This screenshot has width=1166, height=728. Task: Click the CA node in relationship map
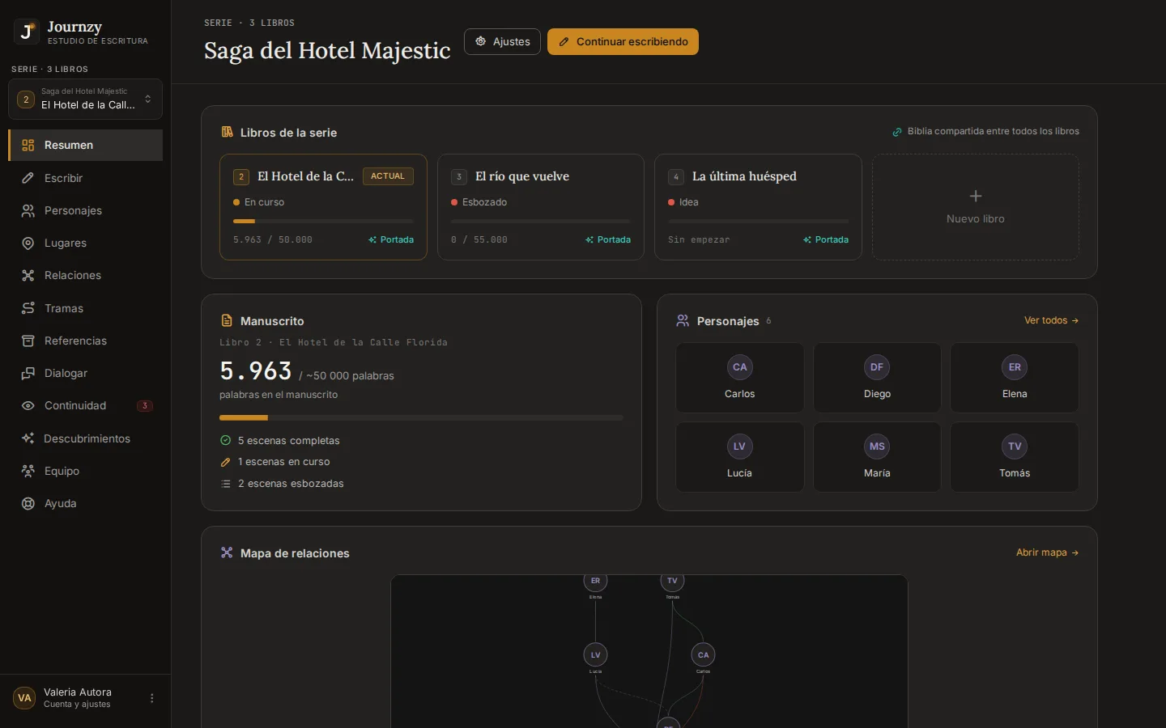tap(703, 655)
